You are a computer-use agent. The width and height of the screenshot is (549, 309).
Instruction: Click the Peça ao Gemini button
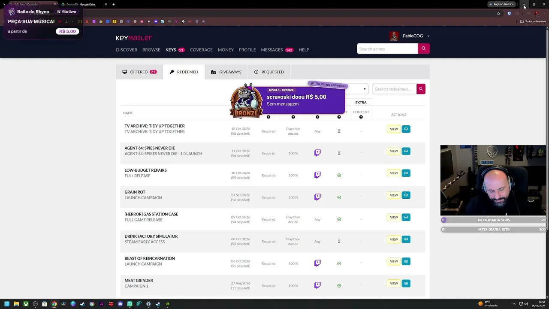point(501,4)
